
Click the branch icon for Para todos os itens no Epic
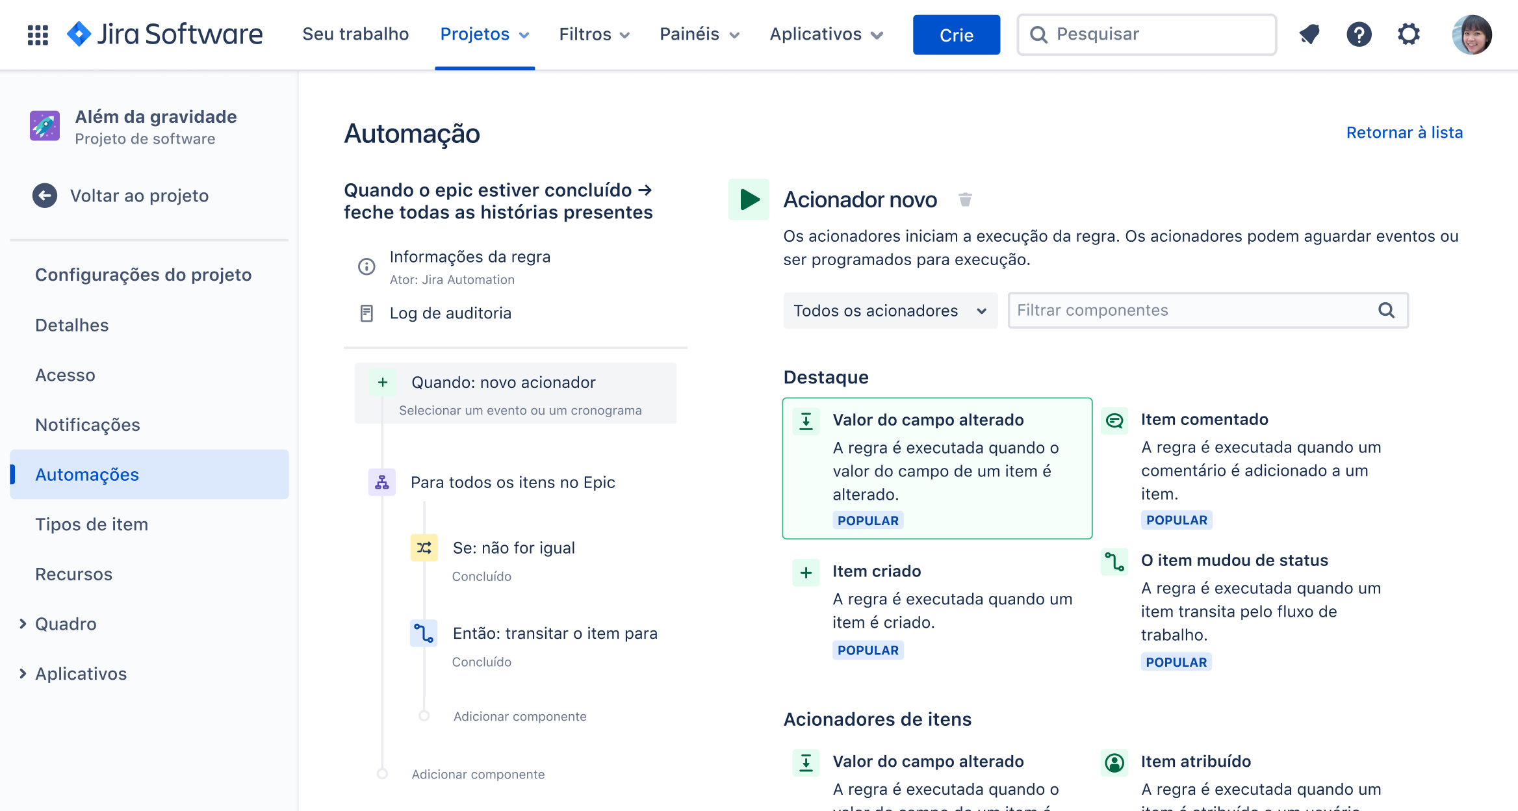tap(381, 482)
